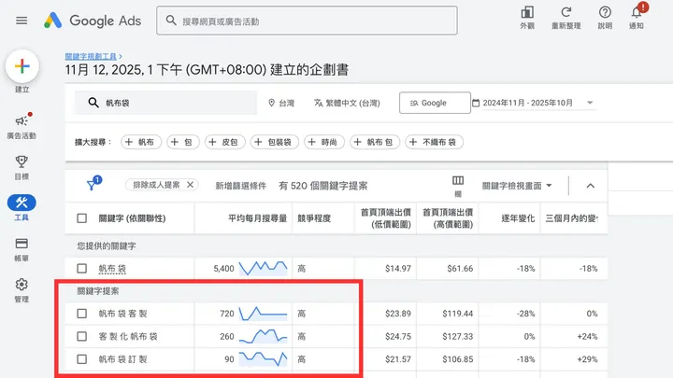673x378 pixels.
Task: Click the +29% three-month change value
Action: [587, 358]
